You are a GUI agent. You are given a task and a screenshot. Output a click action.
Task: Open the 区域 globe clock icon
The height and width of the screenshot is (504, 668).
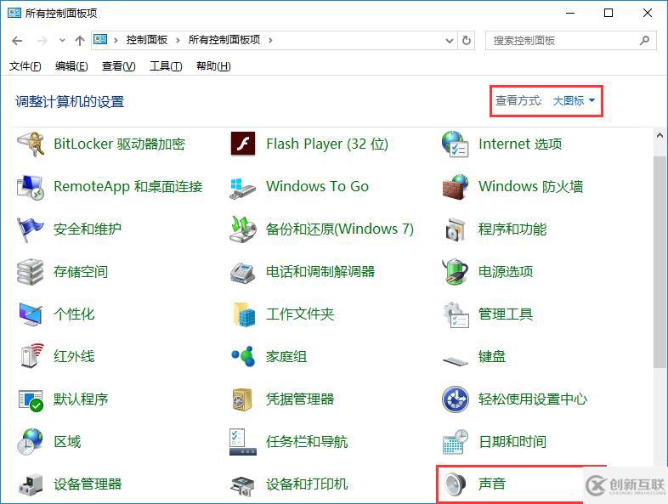(x=30, y=442)
